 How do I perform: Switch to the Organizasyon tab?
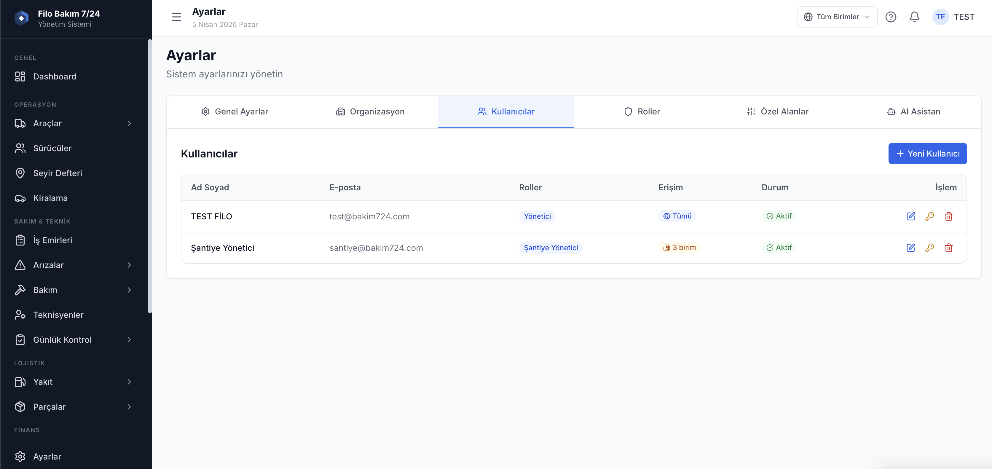point(370,112)
